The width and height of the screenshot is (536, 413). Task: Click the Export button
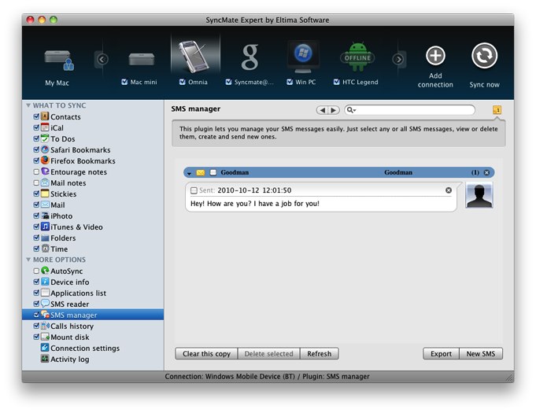441,354
